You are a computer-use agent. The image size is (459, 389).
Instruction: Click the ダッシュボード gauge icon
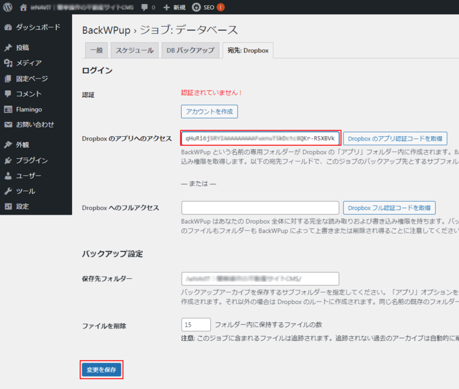coord(8,27)
